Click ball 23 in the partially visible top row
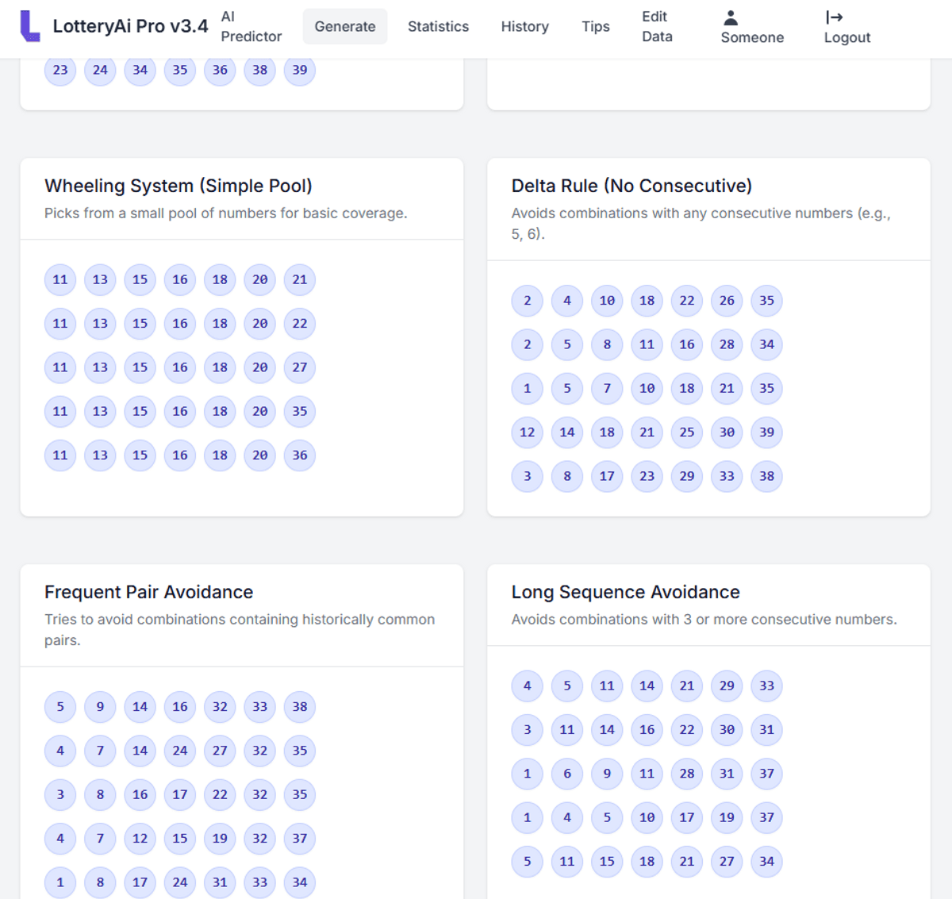This screenshot has height=899, width=952. tap(60, 70)
